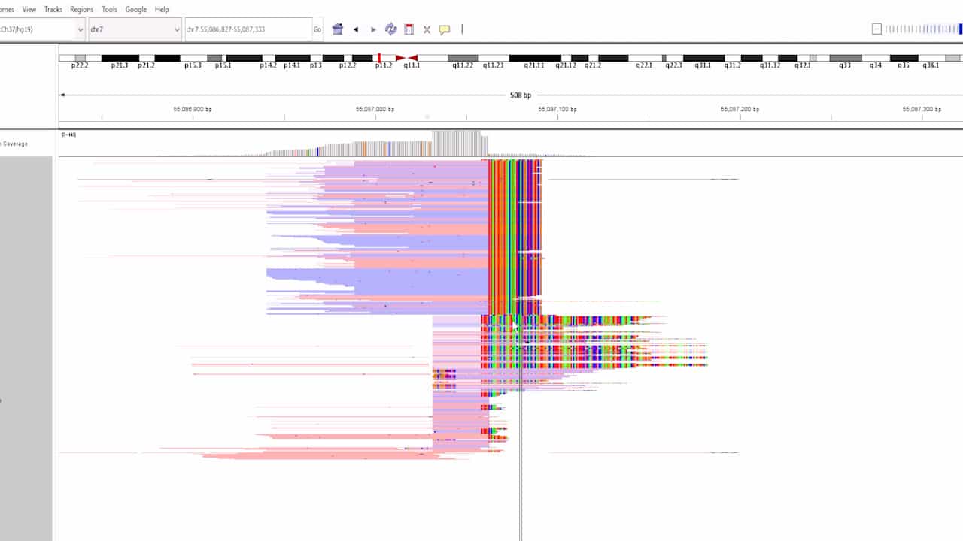Open the Google menu

click(136, 10)
